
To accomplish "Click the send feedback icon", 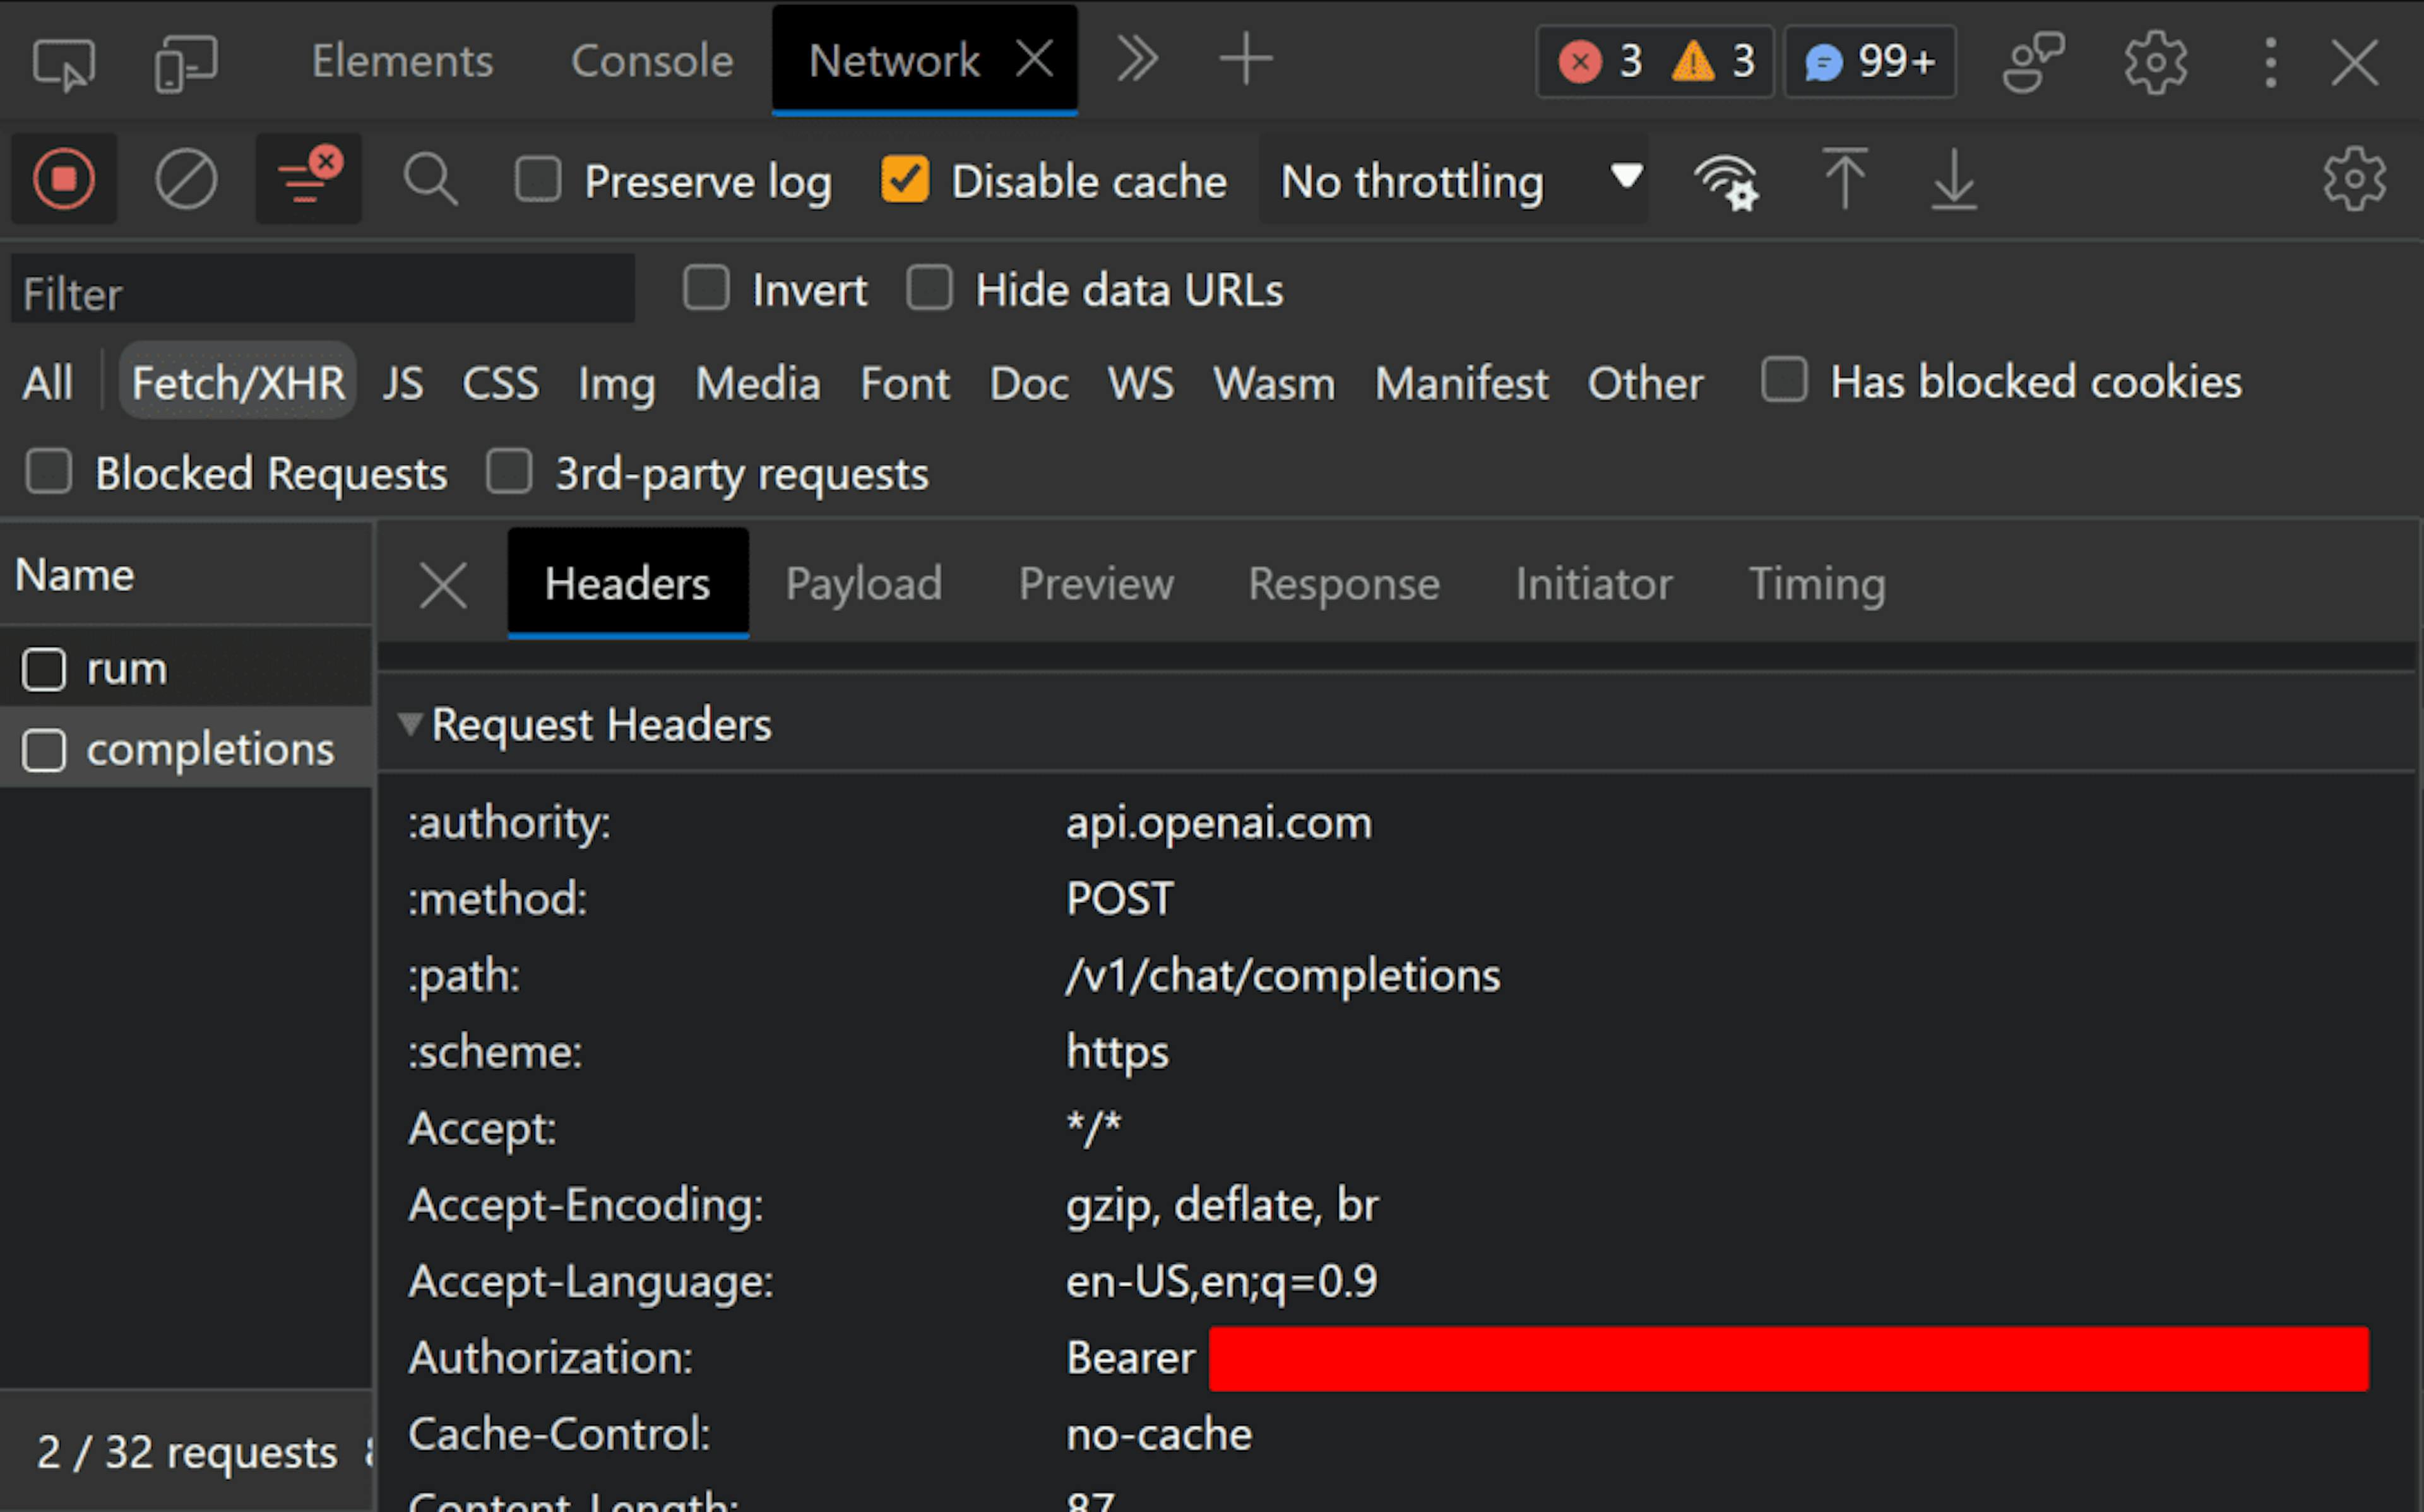I will point(2034,62).
